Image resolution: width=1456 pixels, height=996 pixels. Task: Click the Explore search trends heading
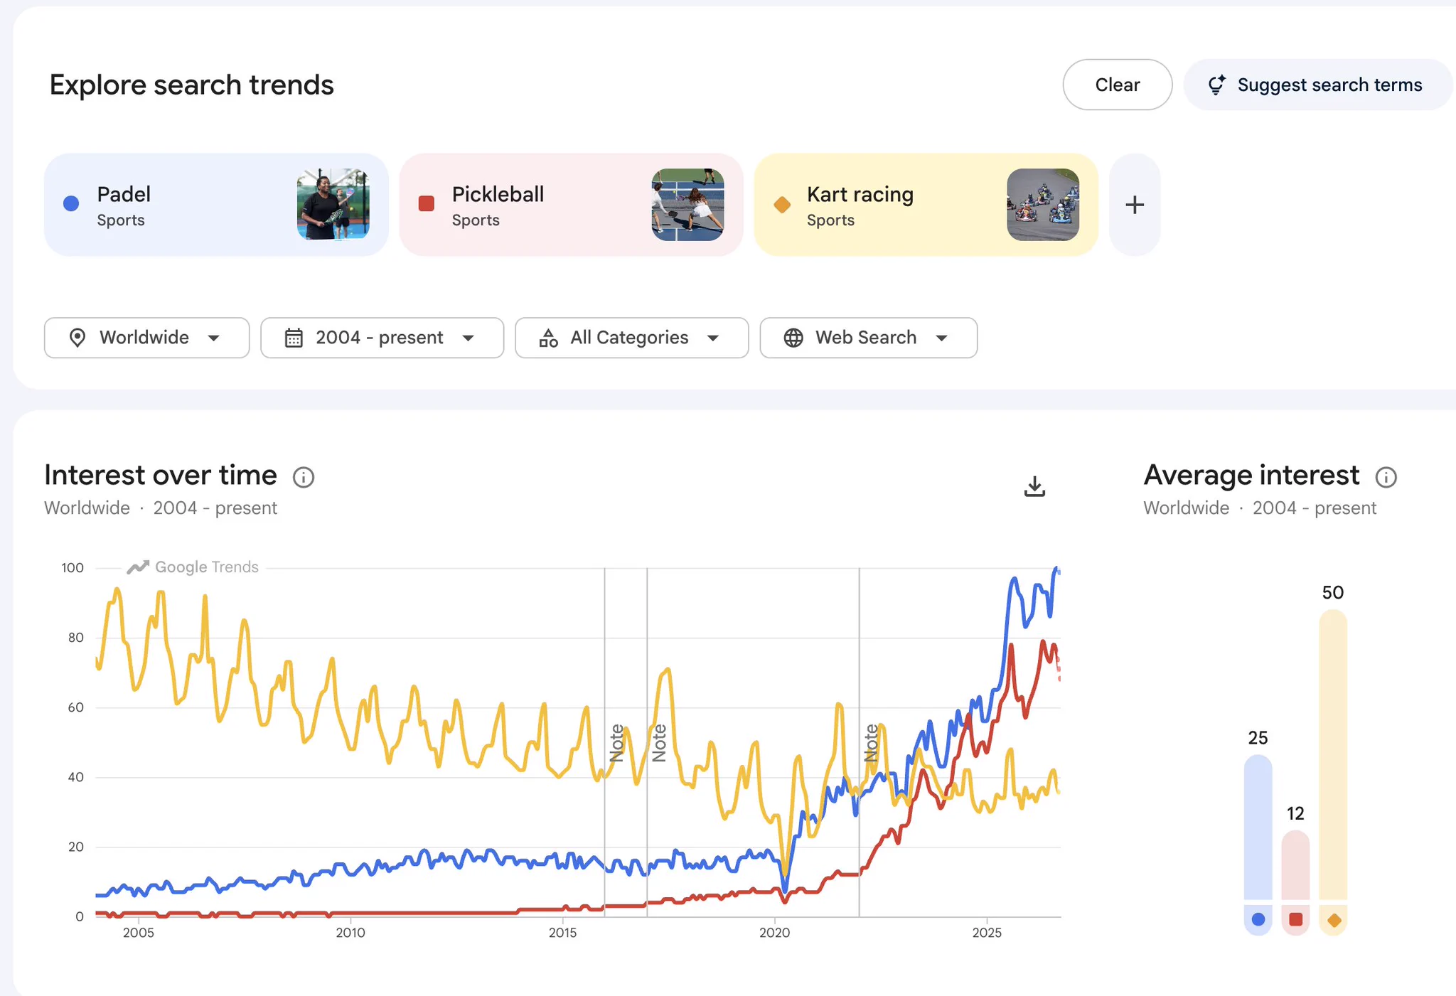(x=191, y=85)
